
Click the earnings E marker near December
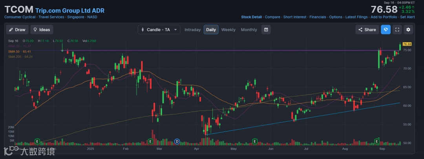[38, 141]
